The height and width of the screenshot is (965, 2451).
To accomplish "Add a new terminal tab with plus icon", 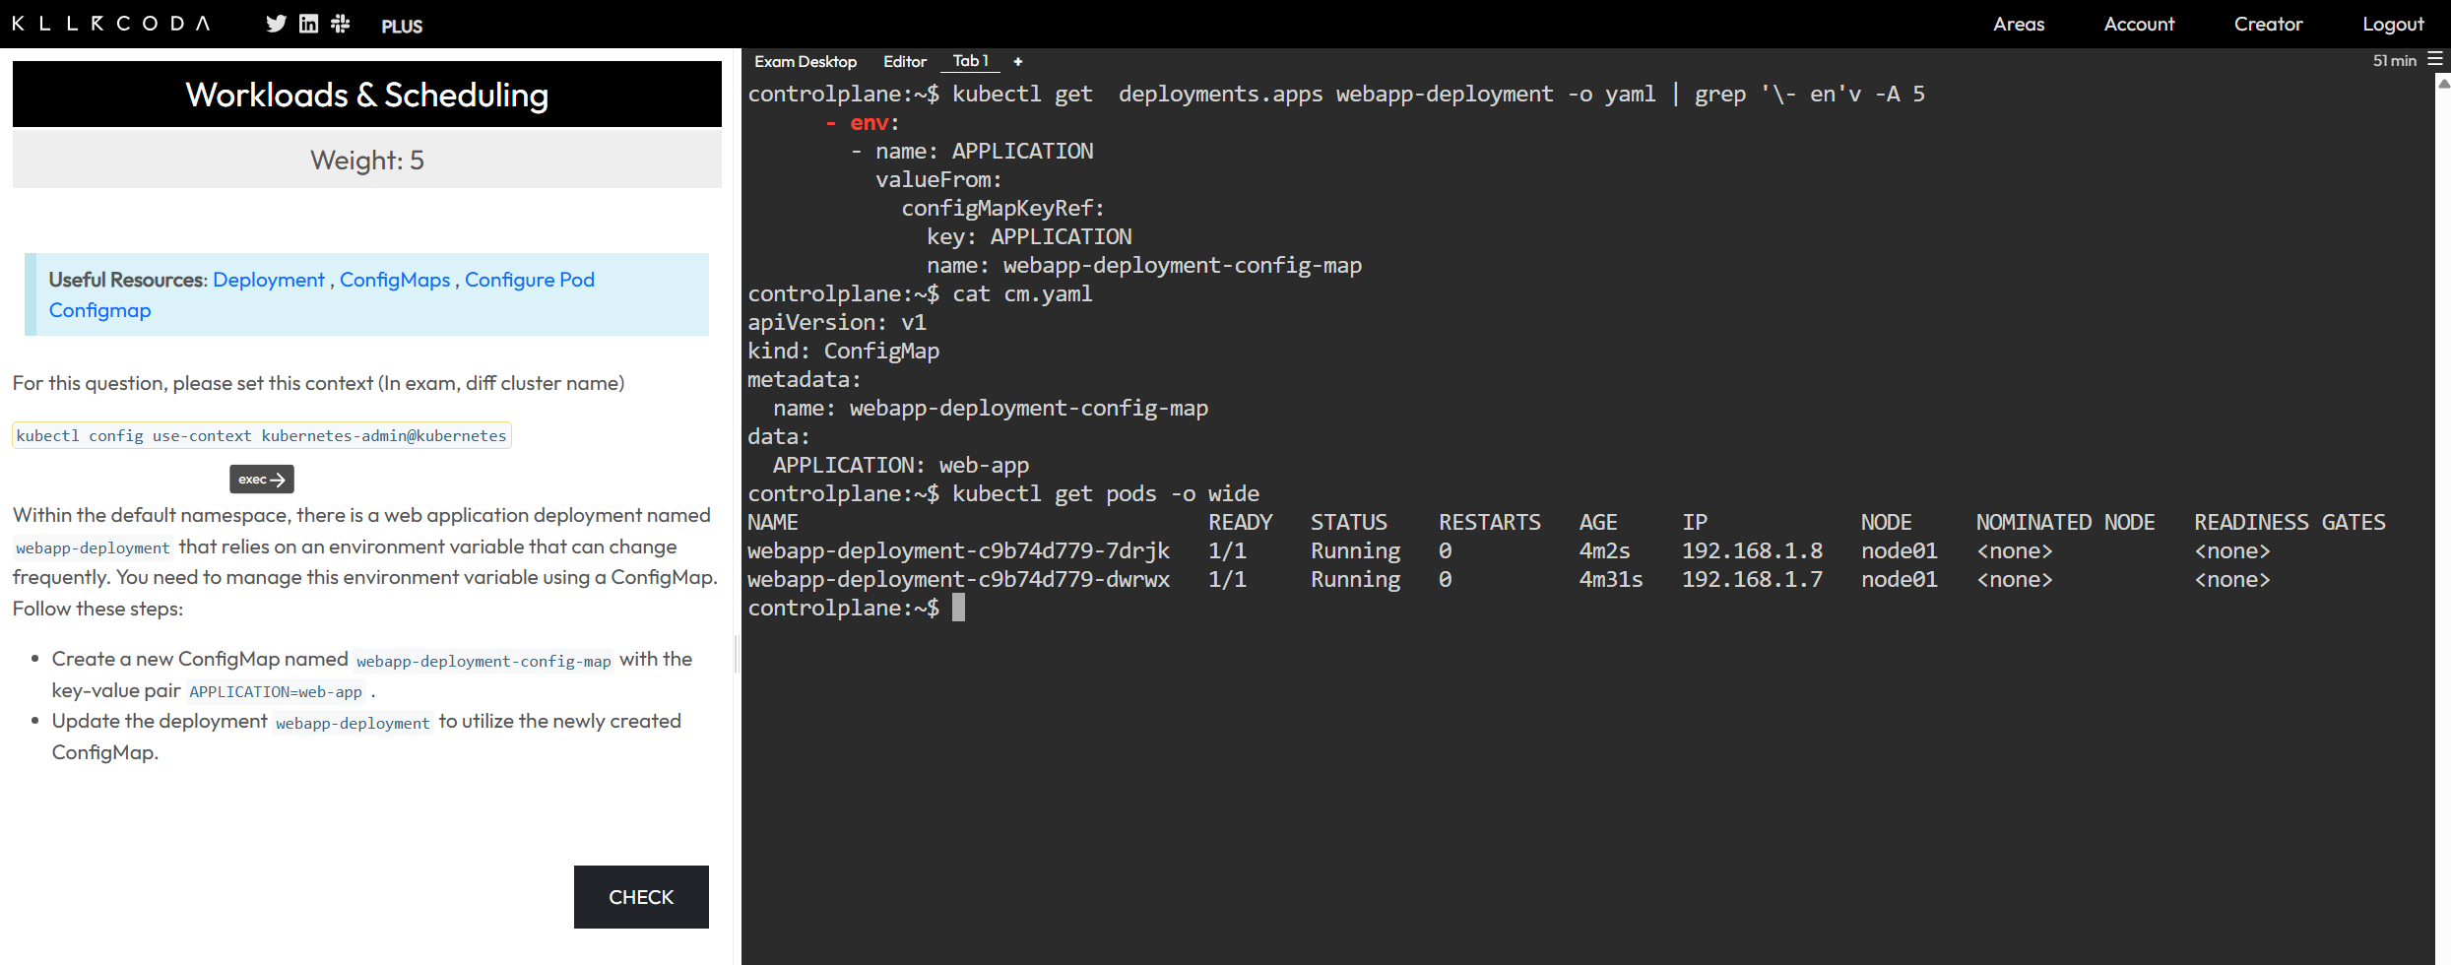I will pyautogui.click(x=1018, y=61).
